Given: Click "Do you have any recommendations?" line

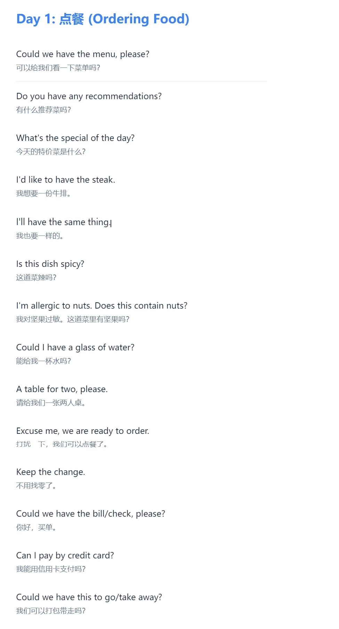Looking at the screenshot, I should (x=89, y=96).
